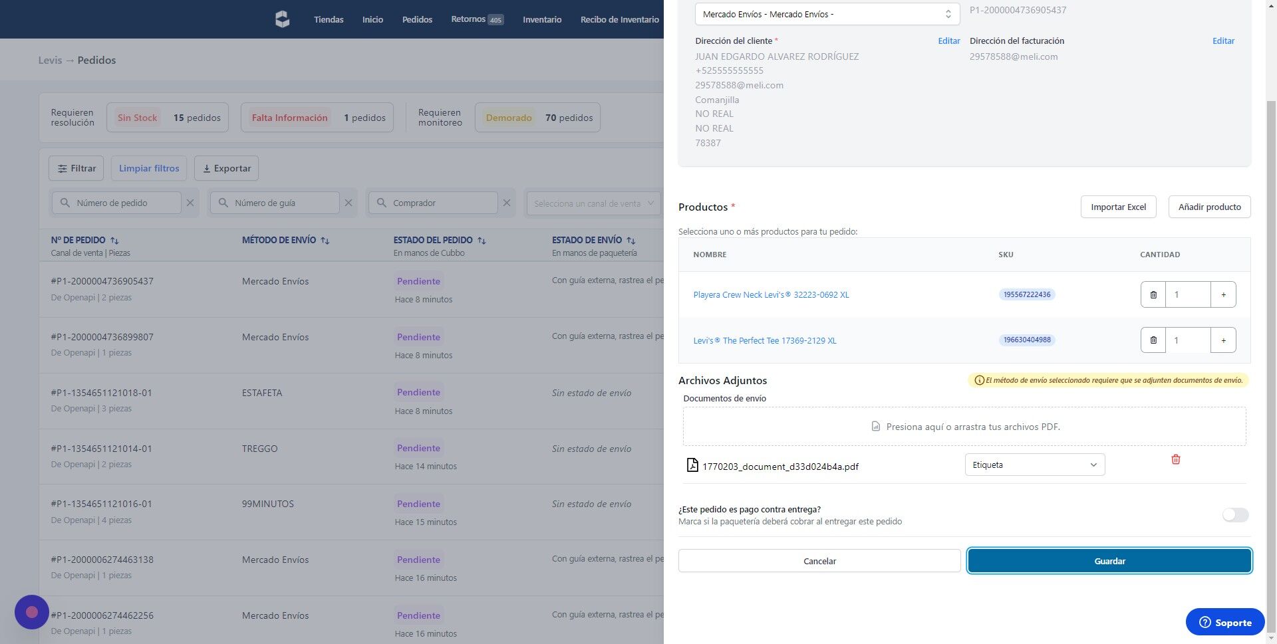This screenshot has height=644, width=1277.
Task: Open the PDF file icon for 1770203_document
Action: pos(692,465)
